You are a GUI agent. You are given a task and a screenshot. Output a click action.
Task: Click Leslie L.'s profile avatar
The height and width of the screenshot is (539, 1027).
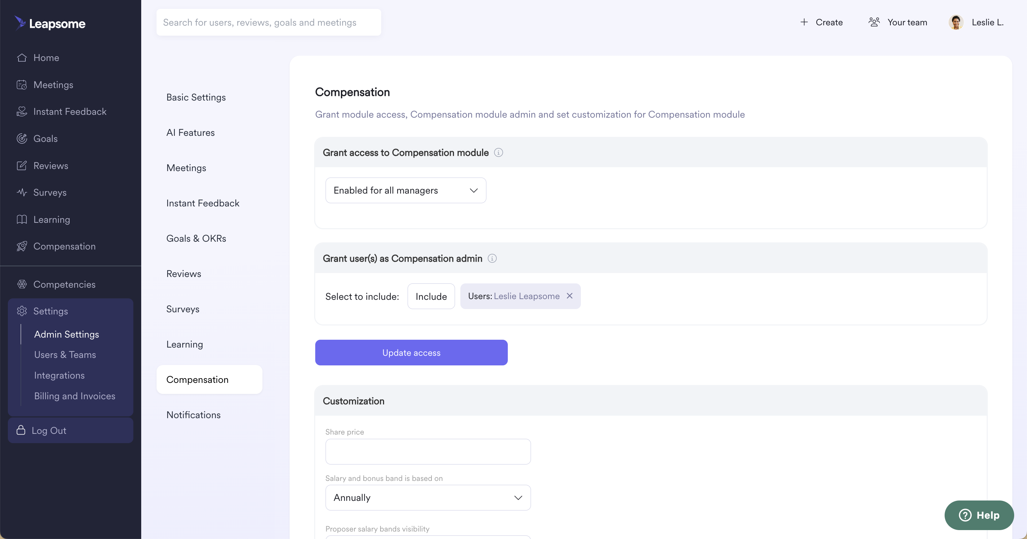pyautogui.click(x=956, y=22)
